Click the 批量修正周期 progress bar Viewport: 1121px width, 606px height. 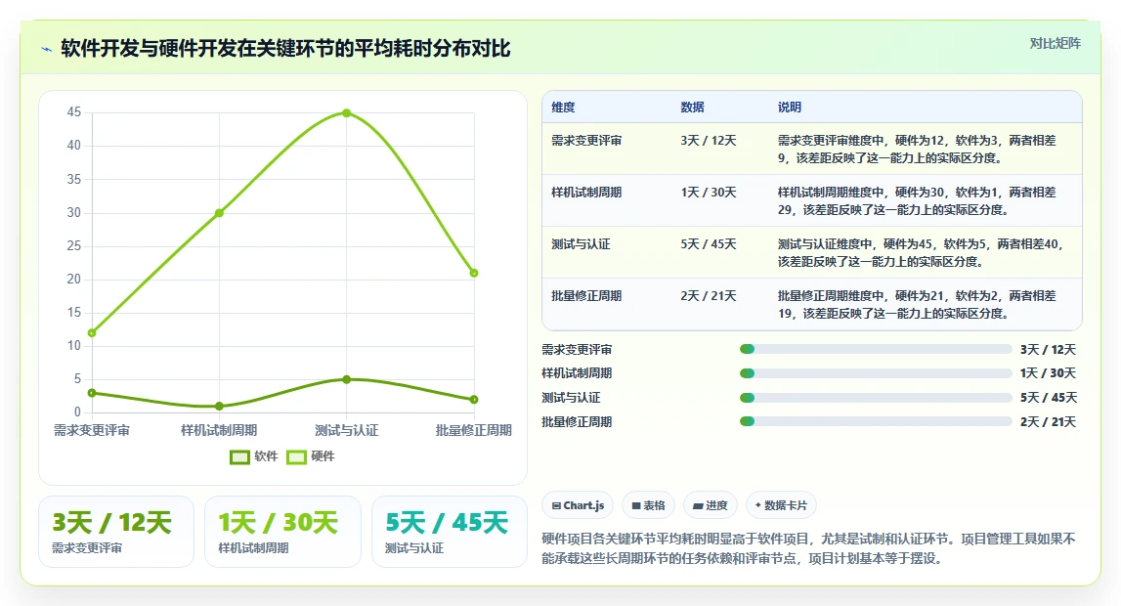pyautogui.click(x=876, y=421)
